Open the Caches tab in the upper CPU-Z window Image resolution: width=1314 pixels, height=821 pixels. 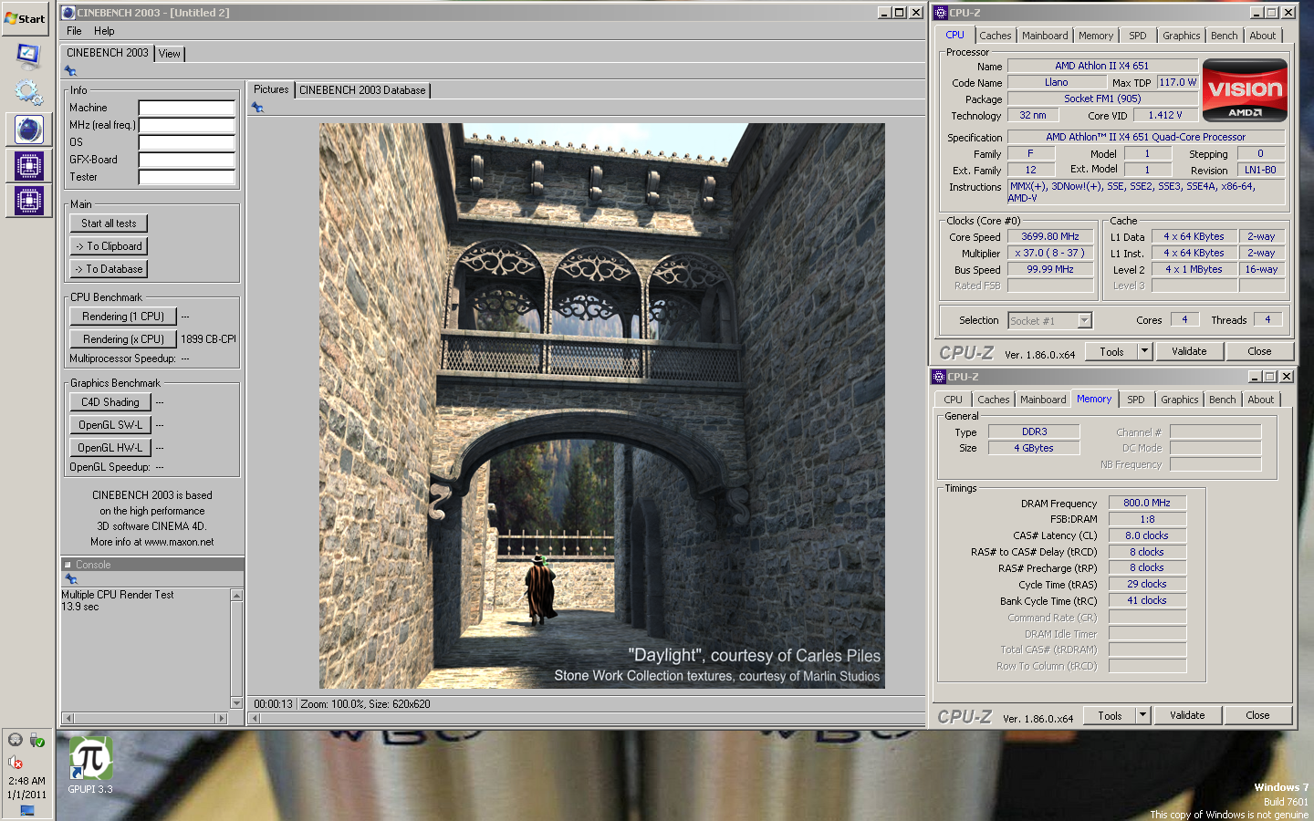coord(996,36)
